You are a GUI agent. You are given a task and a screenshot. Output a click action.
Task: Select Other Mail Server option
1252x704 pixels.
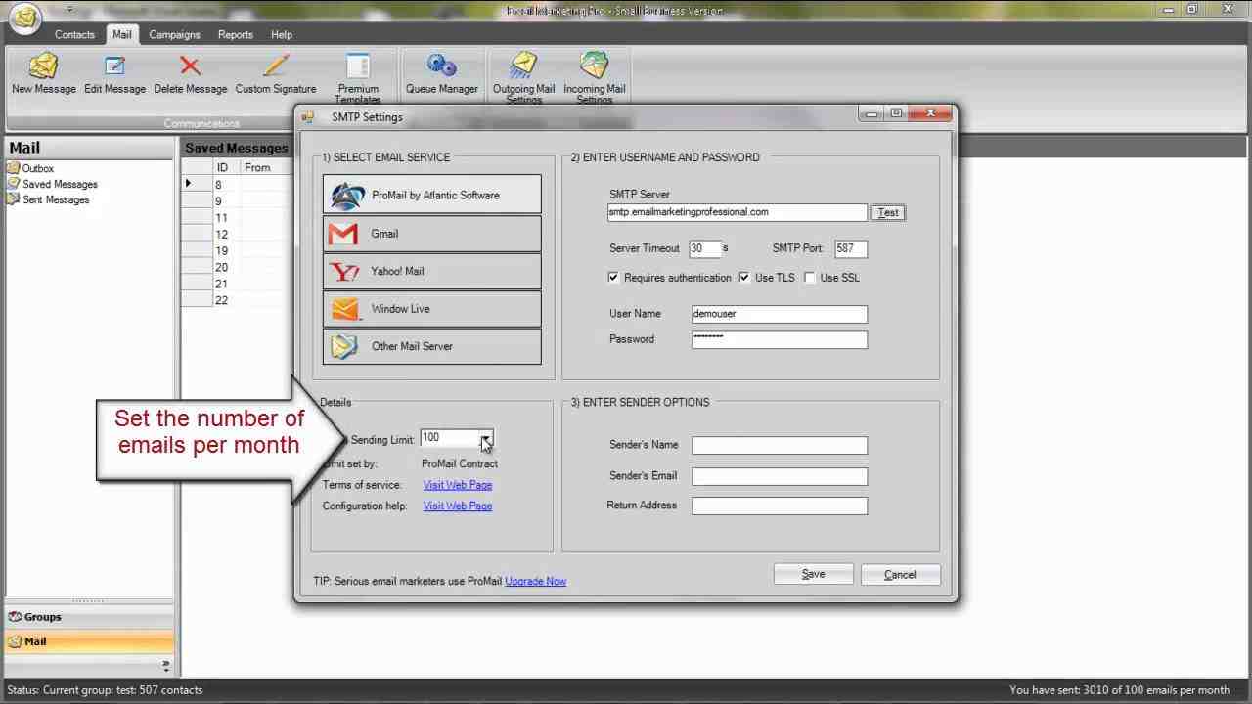431,346
